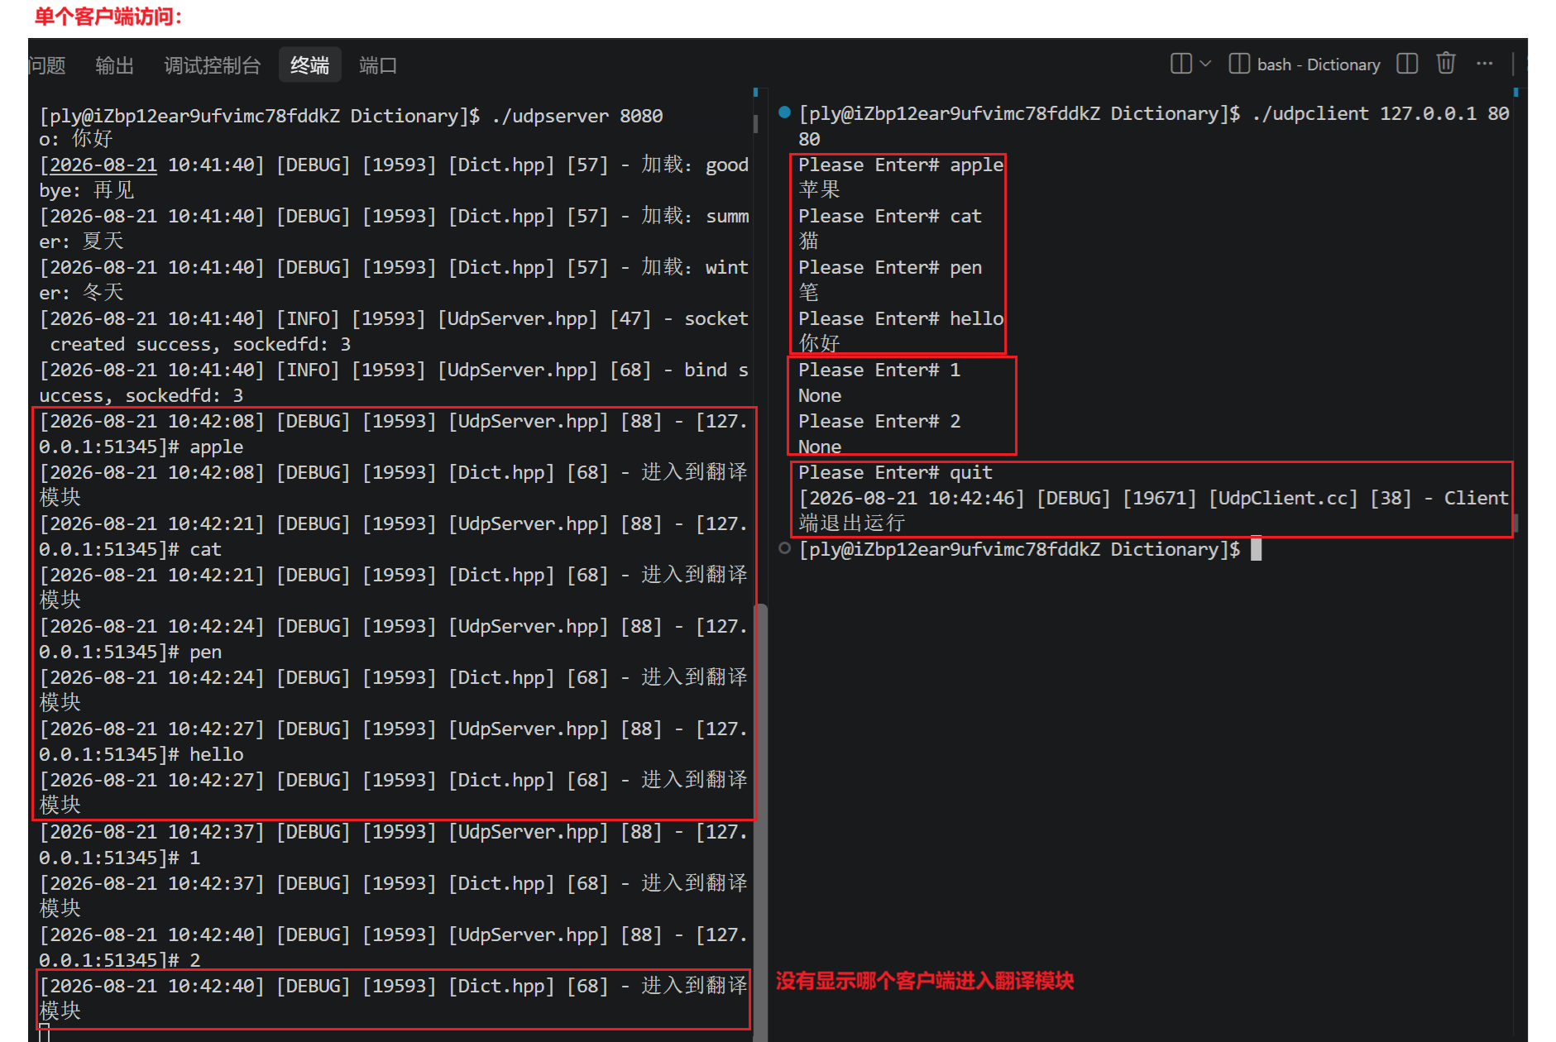
Task: Click 'o: 你好' line in left terminal
Action: tap(76, 139)
